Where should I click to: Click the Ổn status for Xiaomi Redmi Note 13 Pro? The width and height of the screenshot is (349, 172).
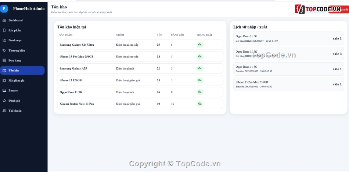pos(200,104)
